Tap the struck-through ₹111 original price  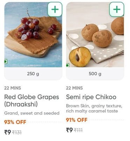(x=78, y=130)
